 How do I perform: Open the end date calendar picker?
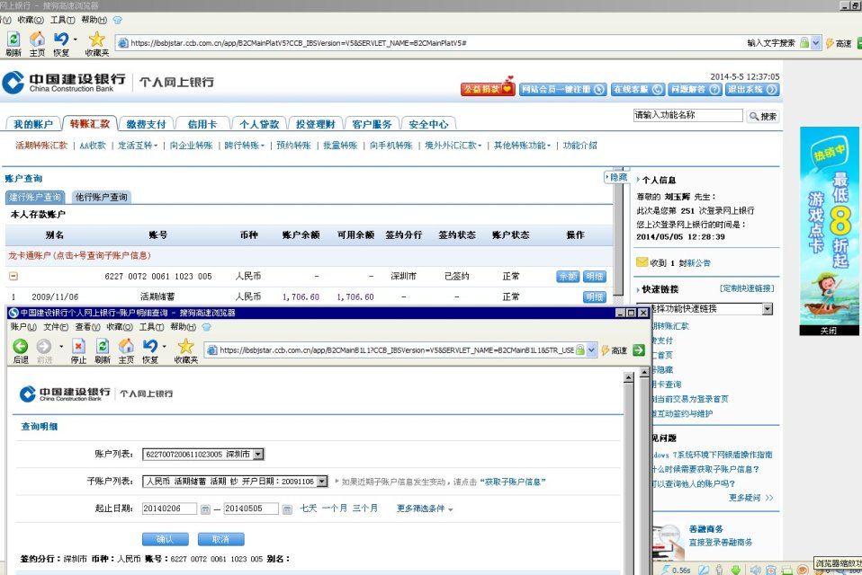pos(287,509)
